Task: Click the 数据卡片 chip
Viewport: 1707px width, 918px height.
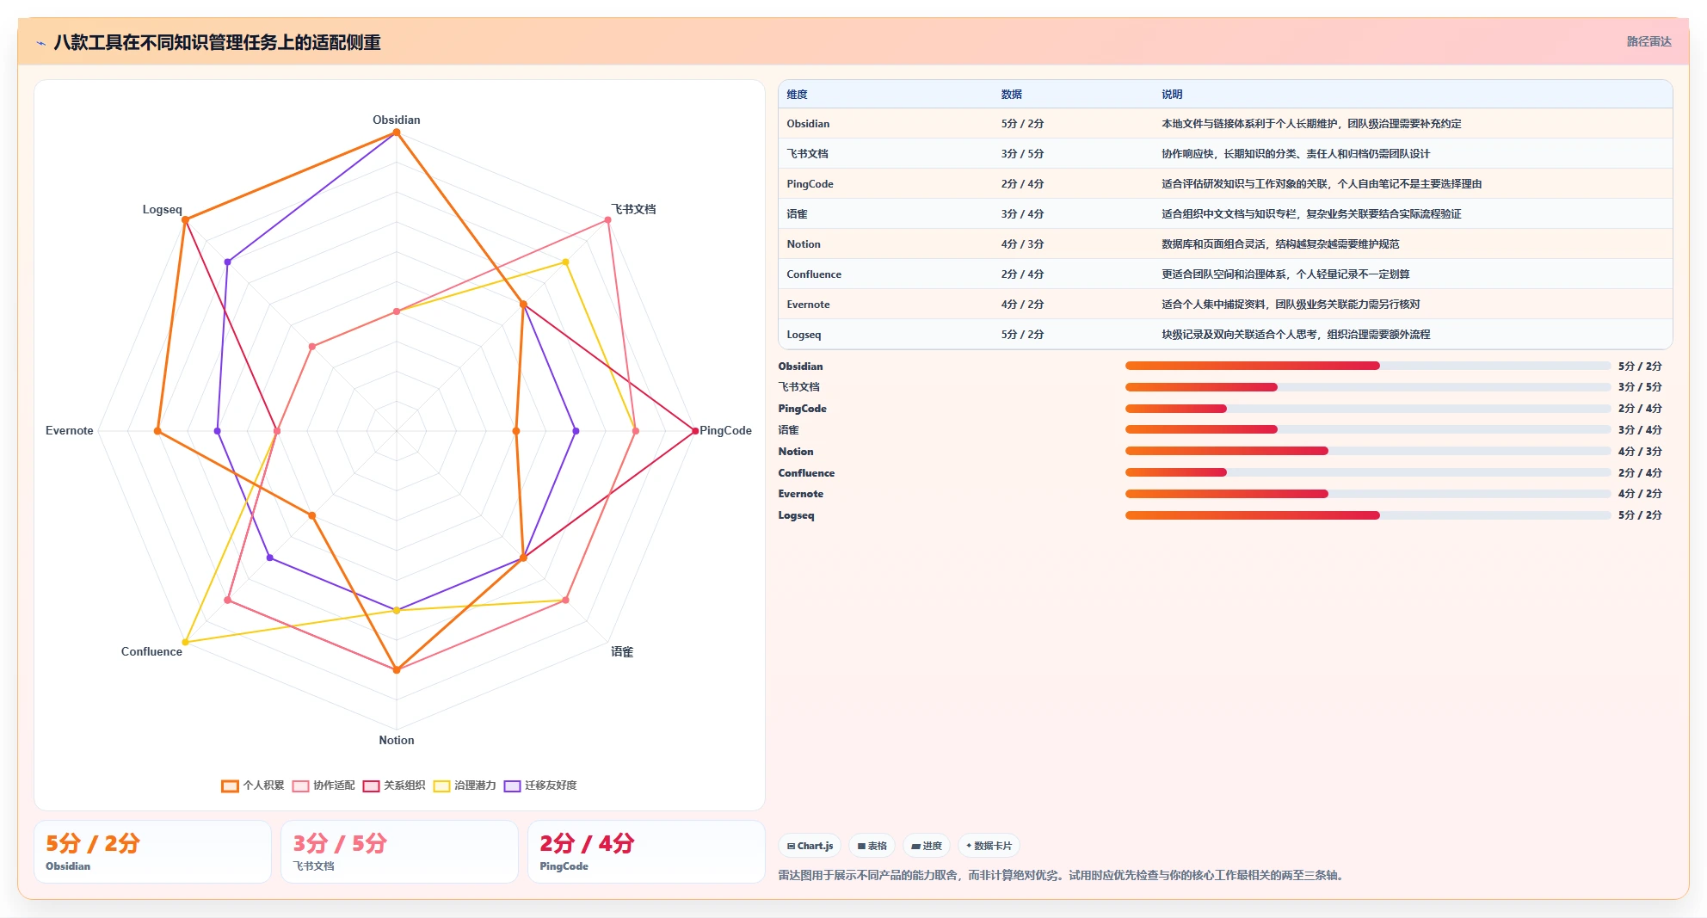Action: 989,846
